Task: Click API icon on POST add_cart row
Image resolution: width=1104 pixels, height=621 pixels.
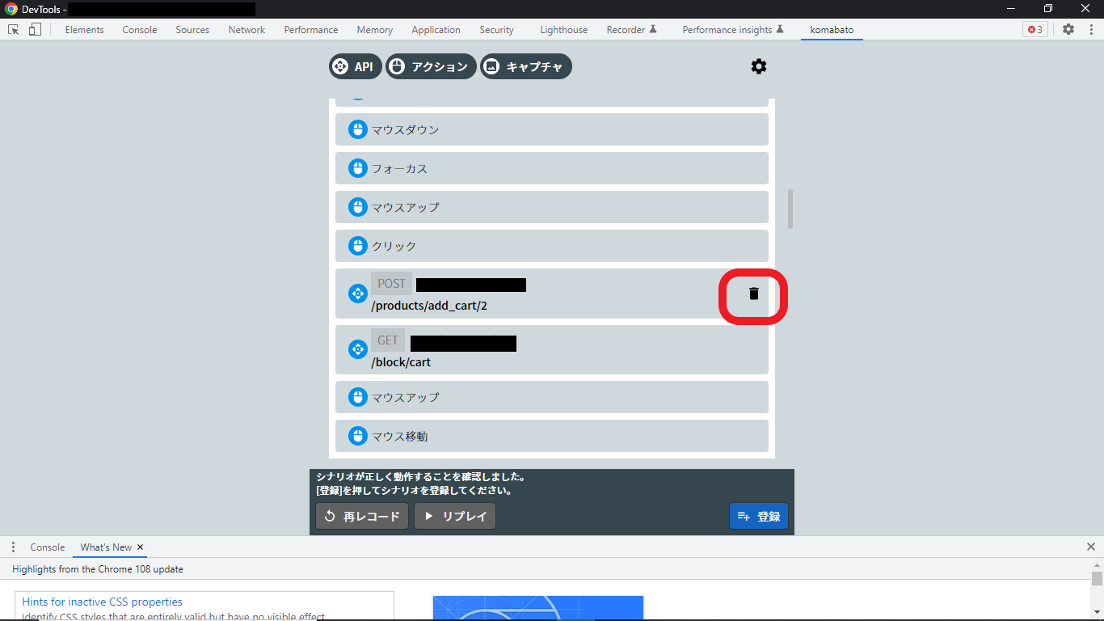Action: pos(358,294)
